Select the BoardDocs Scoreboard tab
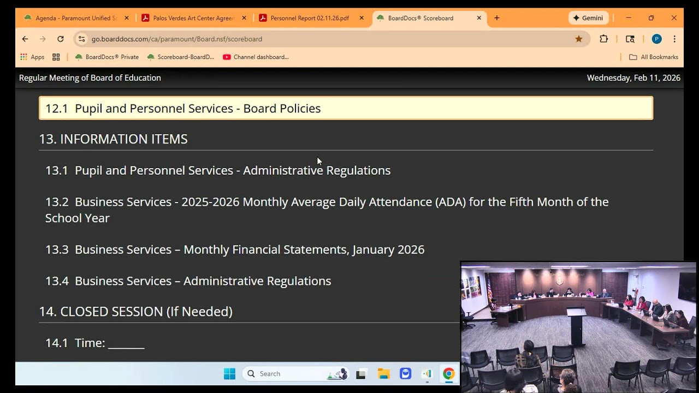 (429, 18)
